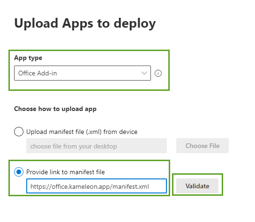
Task: Expand App type list showing Office Add-in
Action: point(82,73)
